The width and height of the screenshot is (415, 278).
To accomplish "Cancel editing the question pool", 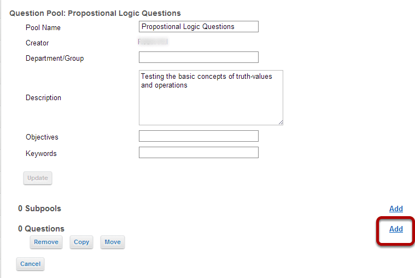I will [x=31, y=264].
